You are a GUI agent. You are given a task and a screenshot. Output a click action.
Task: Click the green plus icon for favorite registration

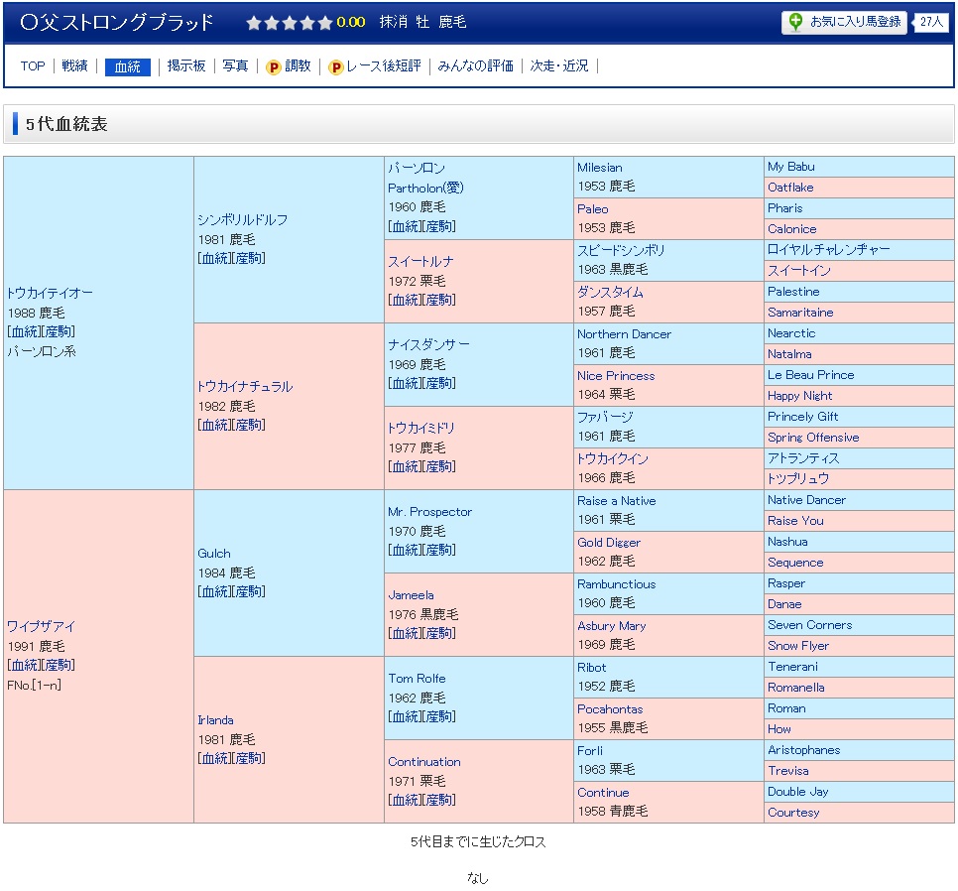pyautogui.click(x=795, y=22)
